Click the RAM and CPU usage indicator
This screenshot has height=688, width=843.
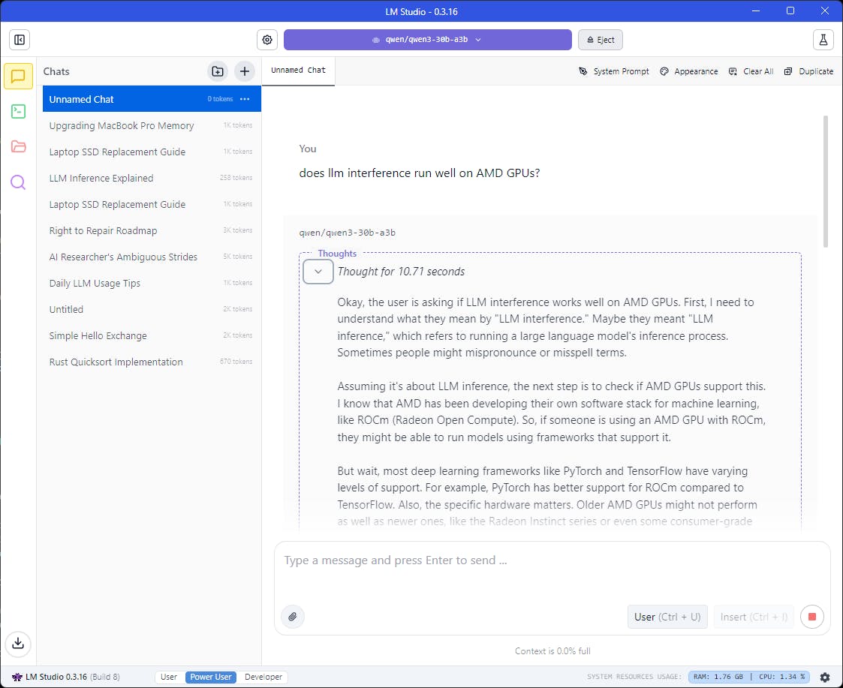tap(749, 677)
